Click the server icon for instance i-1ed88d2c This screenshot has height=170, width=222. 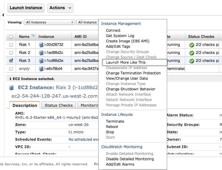tap(41, 53)
